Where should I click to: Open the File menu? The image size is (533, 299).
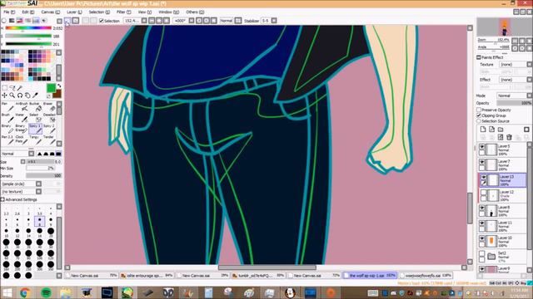[x=9, y=12]
